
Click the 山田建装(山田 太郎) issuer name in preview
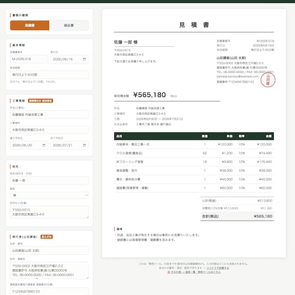(231, 58)
